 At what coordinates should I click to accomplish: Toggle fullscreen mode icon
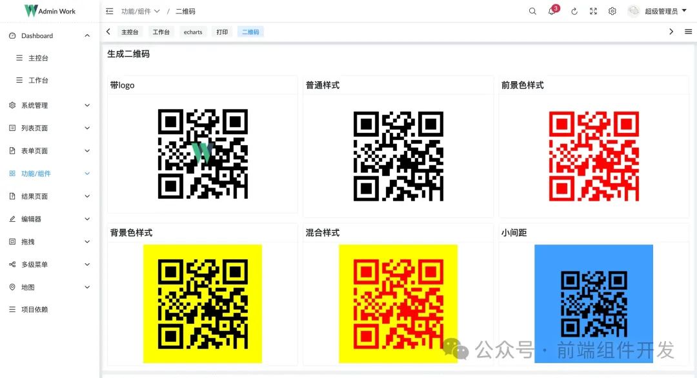(593, 11)
